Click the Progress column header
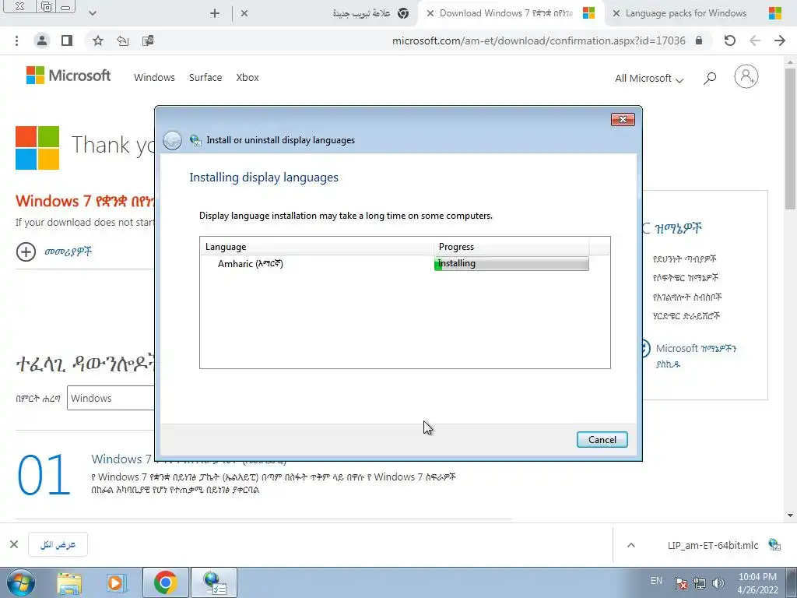 tap(511, 247)
